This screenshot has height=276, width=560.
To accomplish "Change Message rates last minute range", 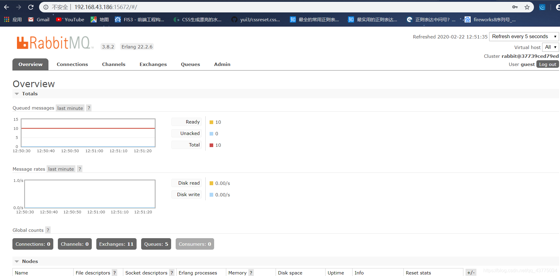I will click(61, 169).
